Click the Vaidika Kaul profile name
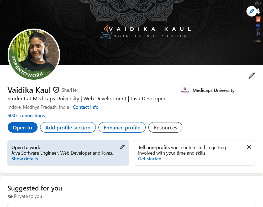The width and height of the screenshot is (263, 207). [29, 90]
